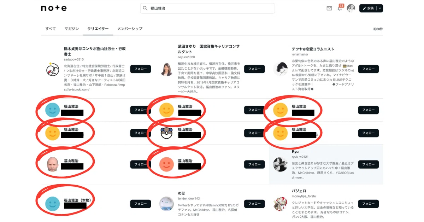Click the bio starting Twitterもやってます

(x=209, y=210)
